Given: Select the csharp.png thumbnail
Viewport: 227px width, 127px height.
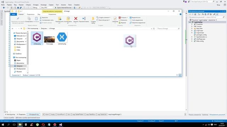Looking at the screenshot, I should tap(37, 38).
